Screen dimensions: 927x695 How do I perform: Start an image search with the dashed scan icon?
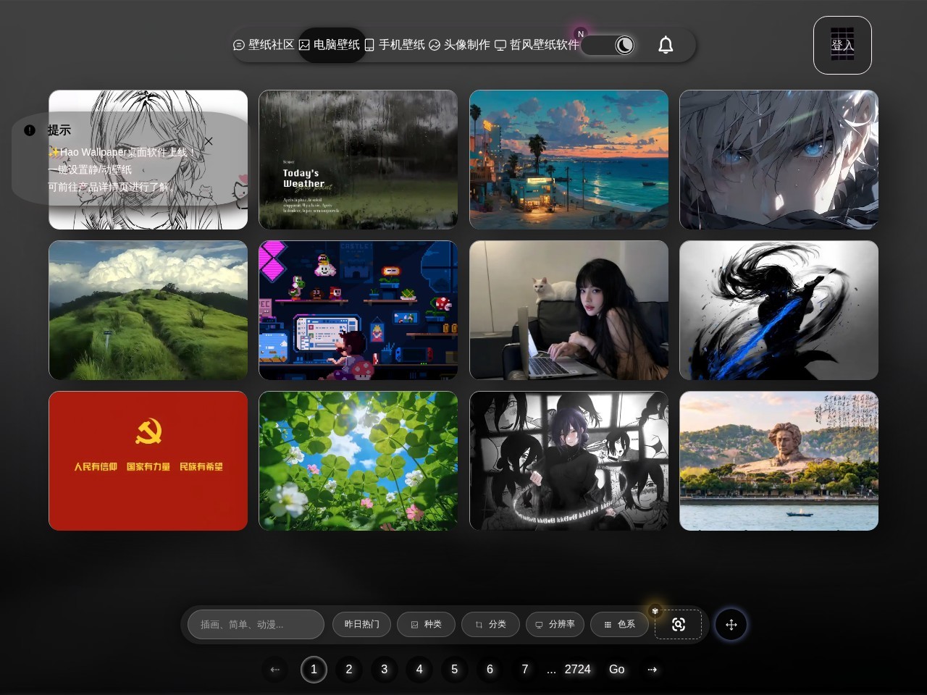(678, 624)
